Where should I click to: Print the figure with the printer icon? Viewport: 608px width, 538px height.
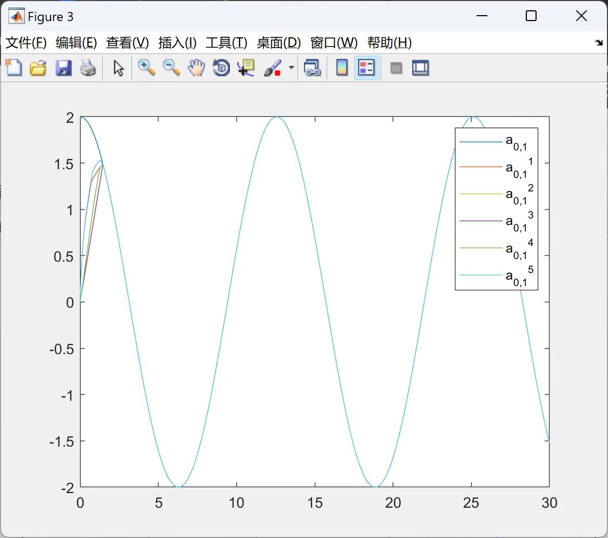(x=88, y=68)
